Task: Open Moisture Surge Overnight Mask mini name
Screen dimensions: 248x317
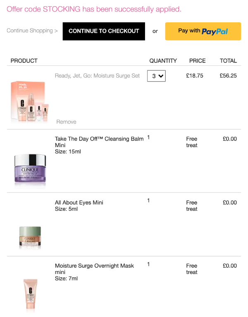Action: pos(94,269)
